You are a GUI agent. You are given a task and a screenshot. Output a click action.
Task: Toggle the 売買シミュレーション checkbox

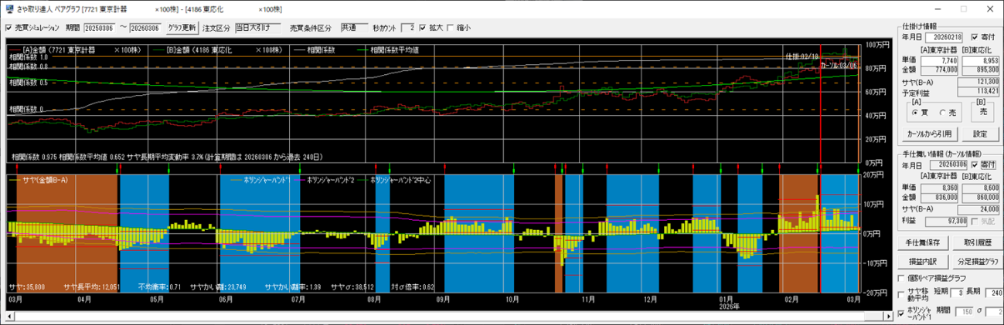coord(9,28)
